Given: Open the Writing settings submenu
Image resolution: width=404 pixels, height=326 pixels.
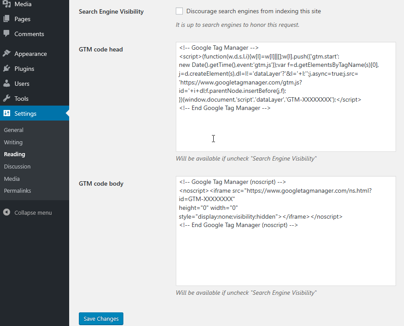Looking at the screenshot, I should [13, 142].
